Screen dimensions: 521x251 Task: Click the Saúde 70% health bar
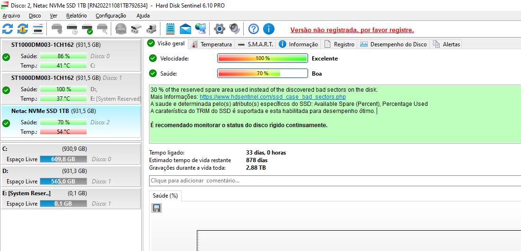coord(262,73)
